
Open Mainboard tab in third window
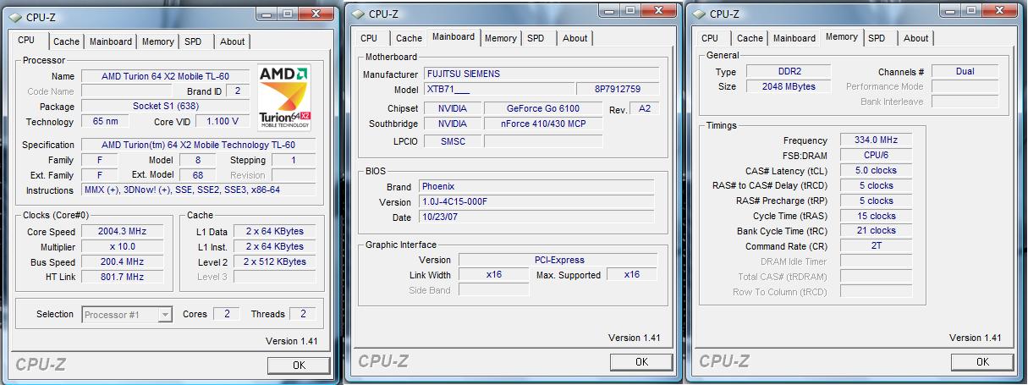point(794,38)
